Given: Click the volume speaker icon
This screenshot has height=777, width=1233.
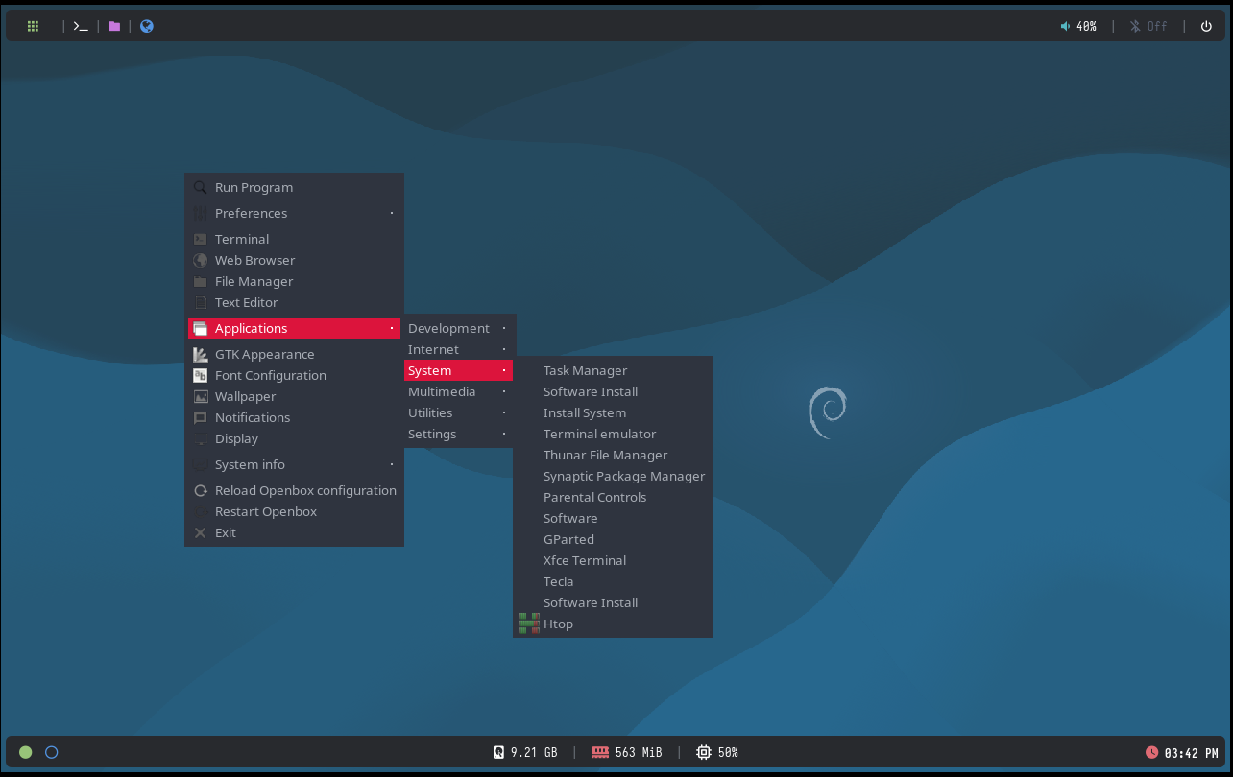Looking at the screenshot, I should (1065, 26).
